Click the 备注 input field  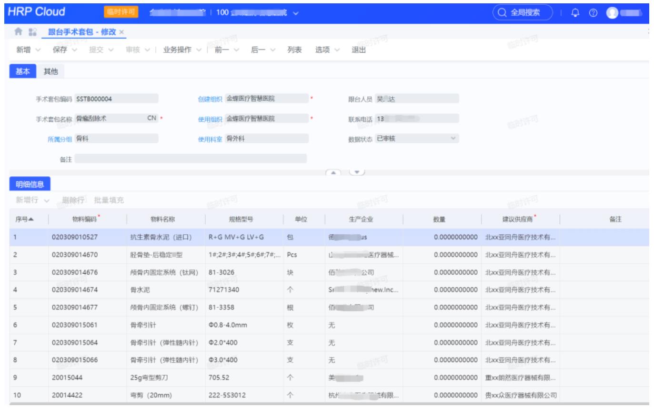191,159
